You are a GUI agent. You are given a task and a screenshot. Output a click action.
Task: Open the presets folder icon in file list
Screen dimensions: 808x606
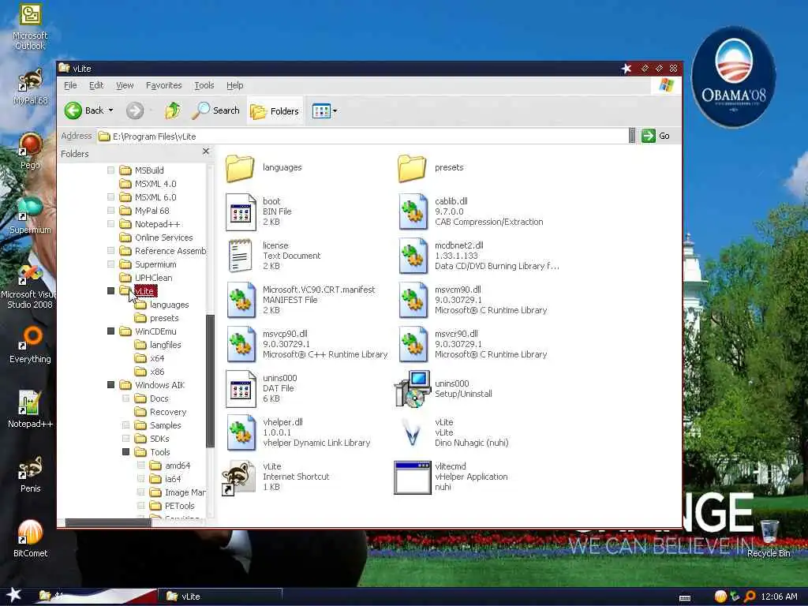(412, 168)
